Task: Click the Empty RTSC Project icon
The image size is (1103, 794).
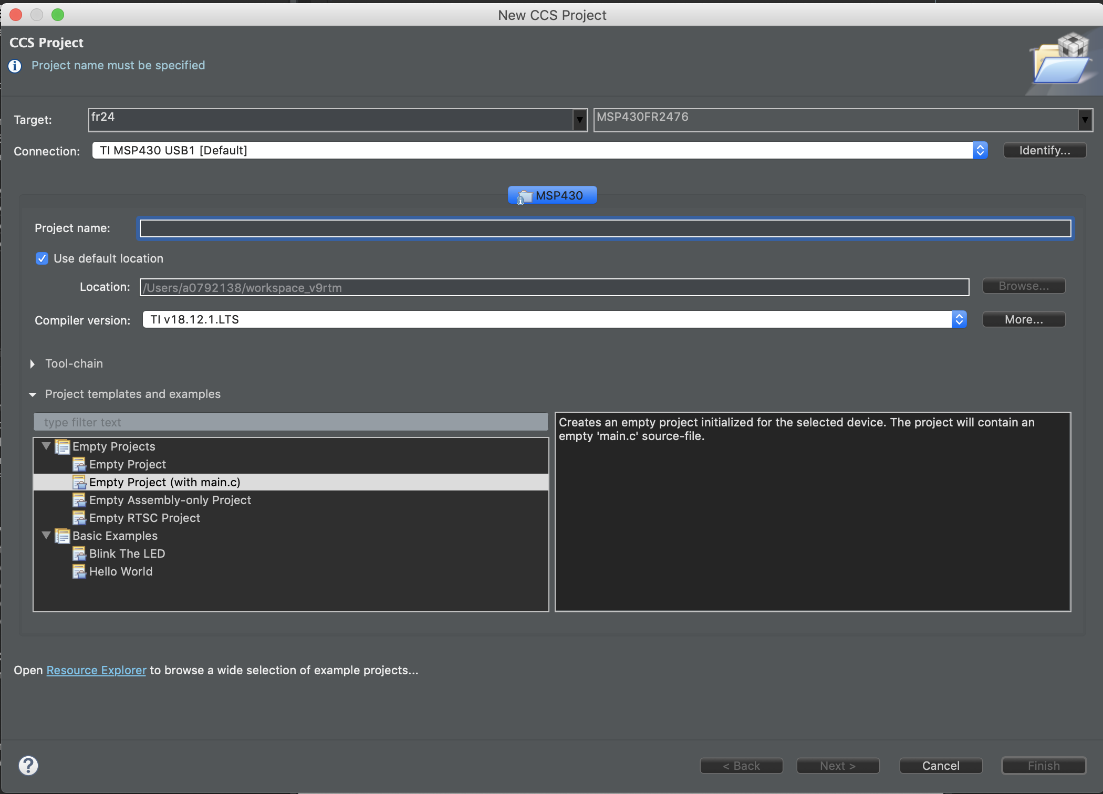Action: tap(79, 518)
